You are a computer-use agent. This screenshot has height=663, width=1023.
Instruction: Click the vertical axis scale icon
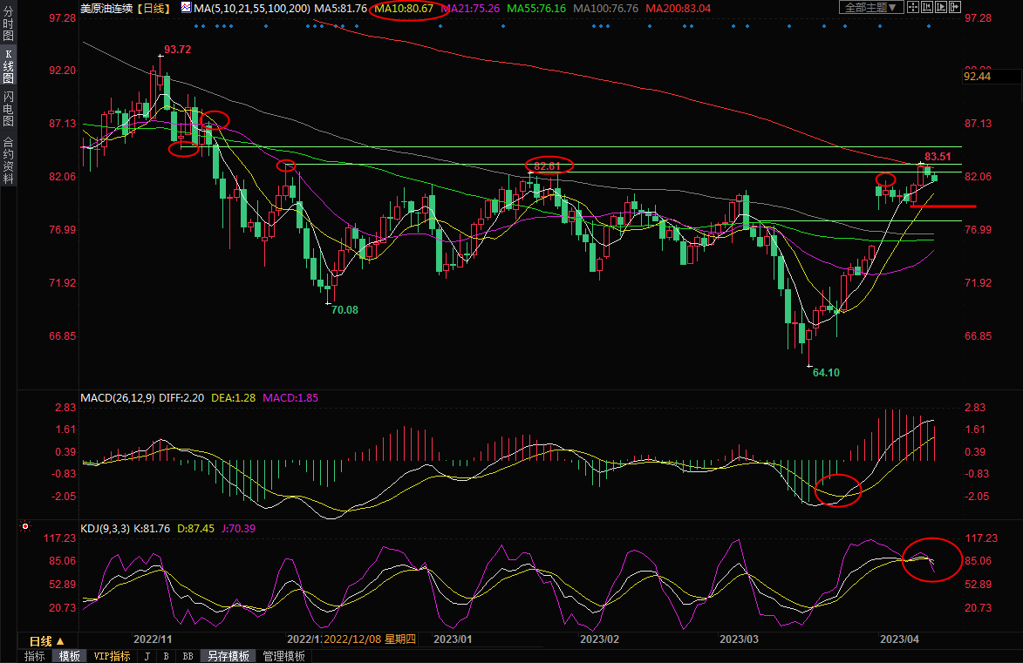[925, 7]
